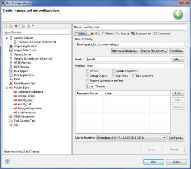Open the Maven Runtime dropdown
Screen dimensions: 191x169
[131, 138]
